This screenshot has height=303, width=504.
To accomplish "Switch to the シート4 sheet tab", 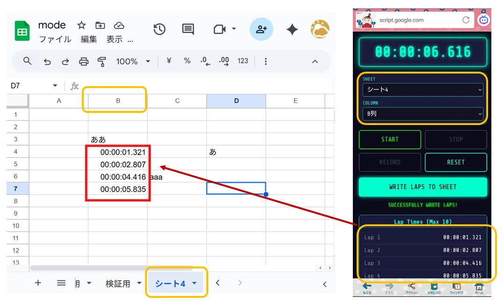I will coord(170,283).
